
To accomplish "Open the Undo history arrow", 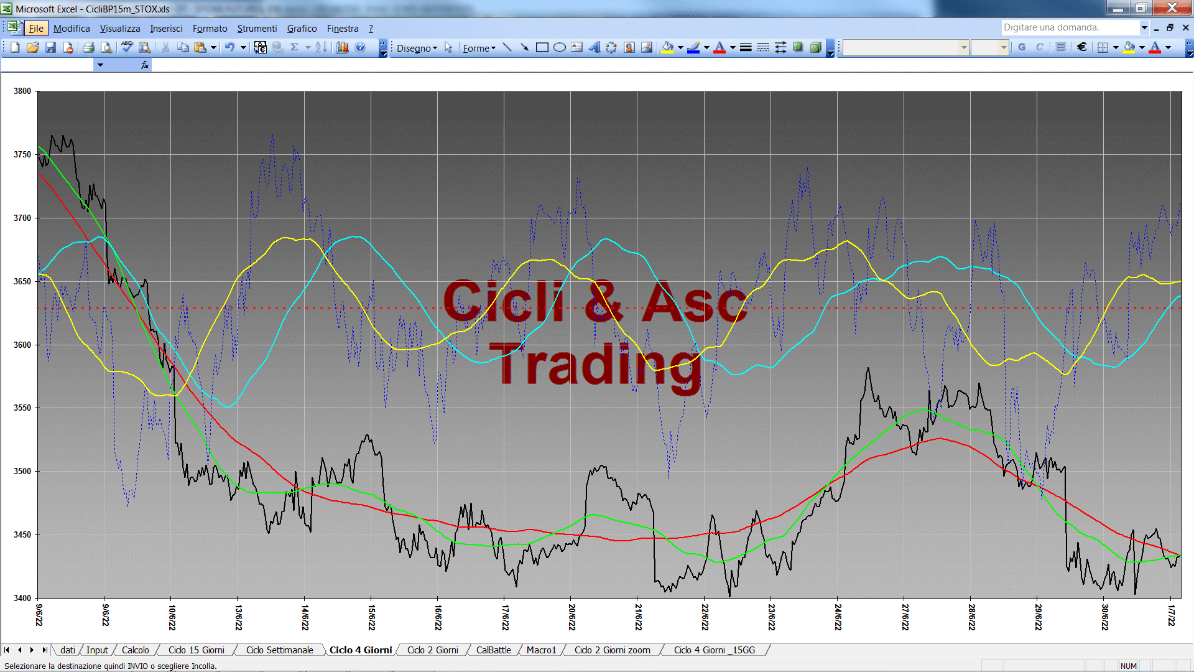I will point(243,47).
